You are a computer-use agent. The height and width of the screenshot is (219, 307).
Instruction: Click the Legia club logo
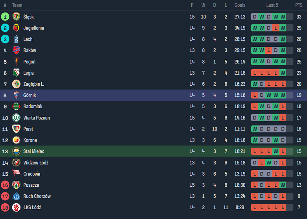pyautogui.click(x=16, y=73)
